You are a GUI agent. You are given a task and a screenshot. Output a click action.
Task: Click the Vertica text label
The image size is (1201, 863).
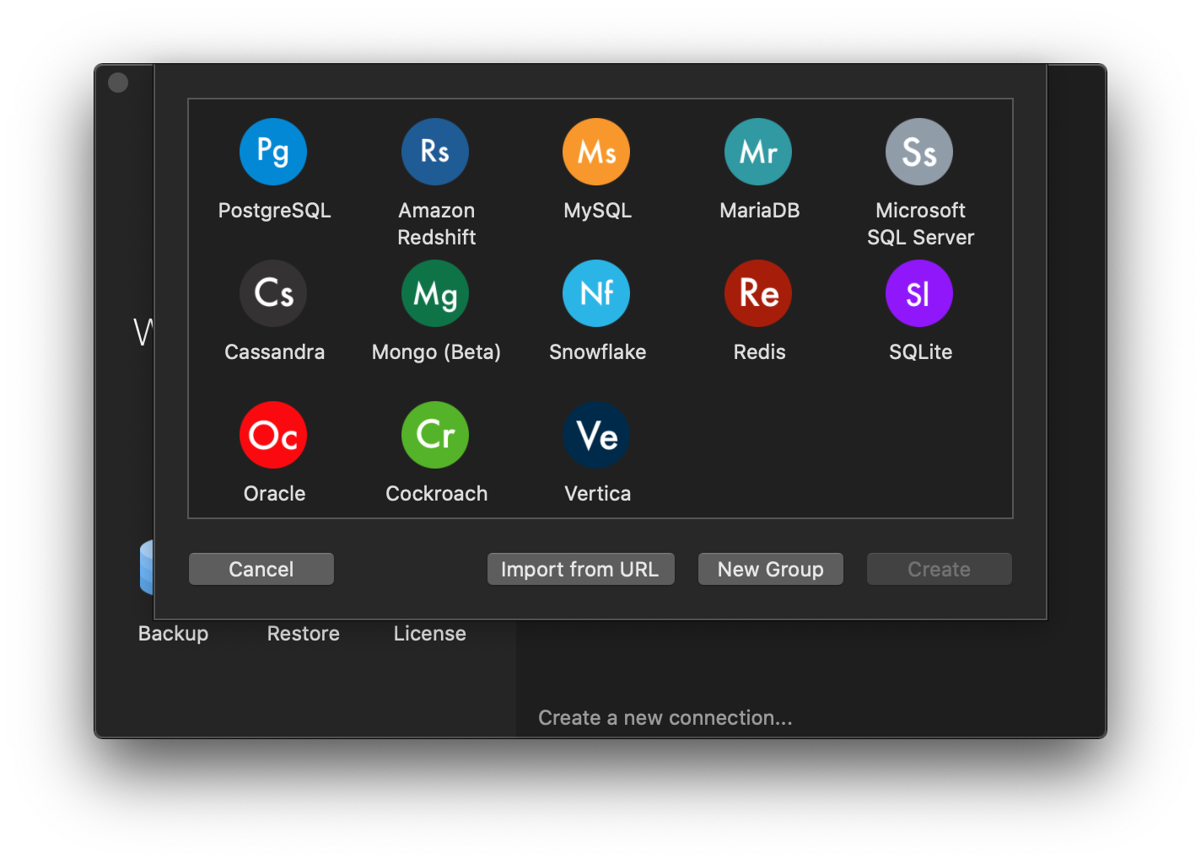pos(598,494)
